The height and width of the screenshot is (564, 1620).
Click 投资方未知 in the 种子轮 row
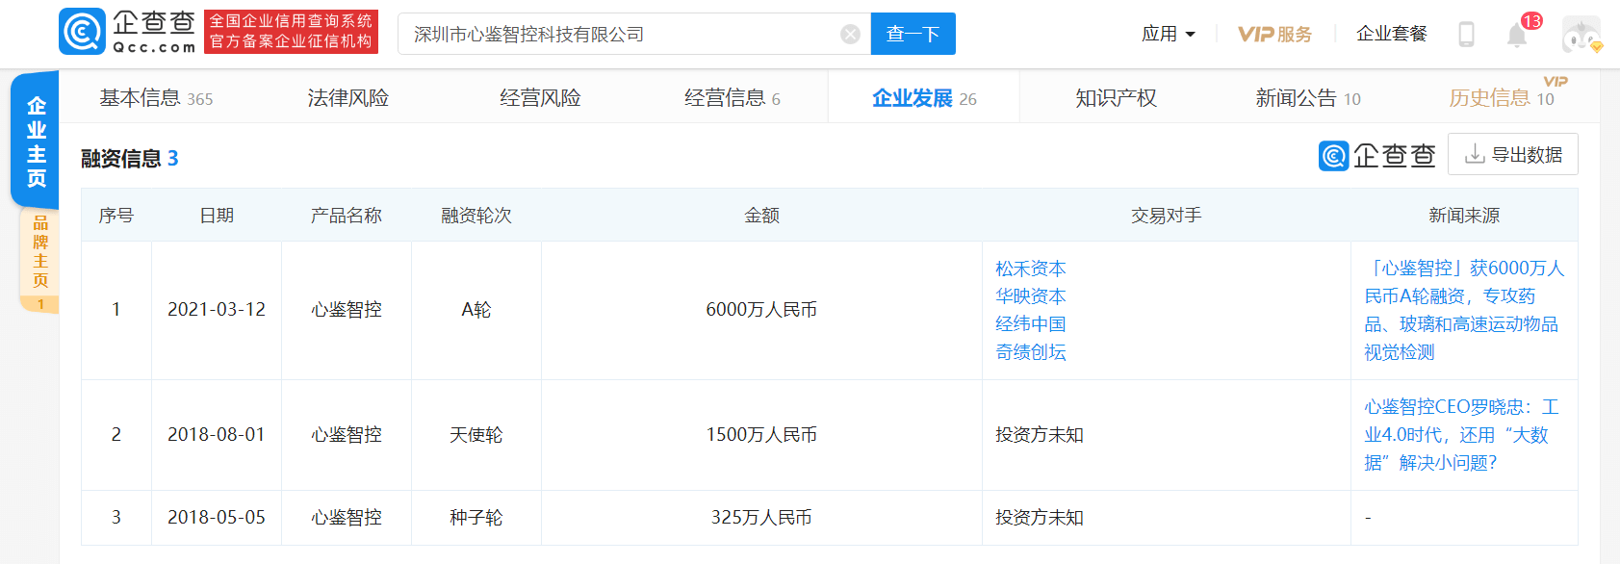pos(1040,518)
